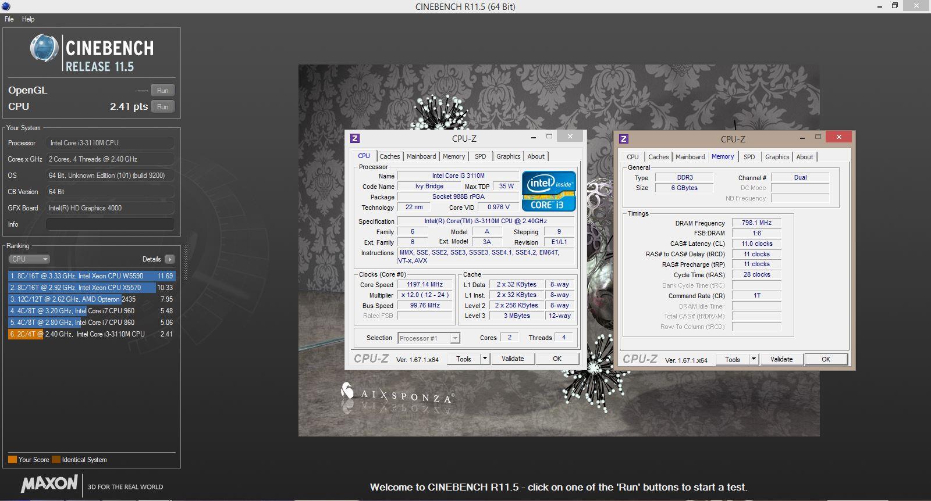931x501 pixels.
Task: Click Validate in left CPU-Z window
Action: (x=513, y=359)
